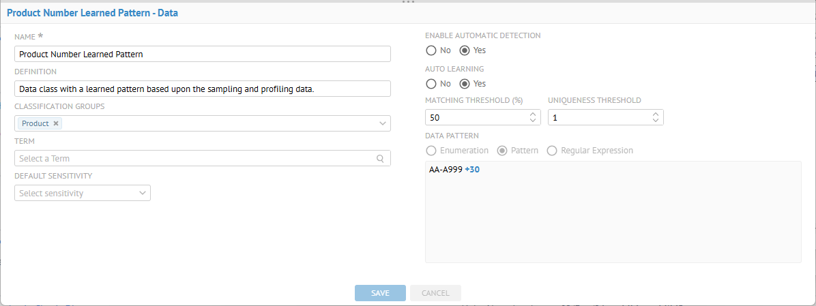Click the Save button
This screenshot has height=306, width=816.
[x=380, y=293]
